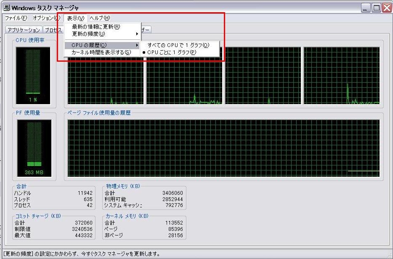Select CPU ごとに 1 グラフ(P) option
Screen dimensions: 393x259
[180, 52]
